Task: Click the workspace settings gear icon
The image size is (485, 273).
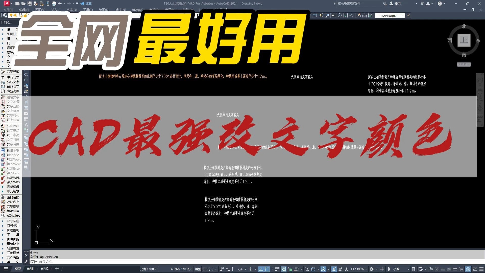Action: coord(372,269)
